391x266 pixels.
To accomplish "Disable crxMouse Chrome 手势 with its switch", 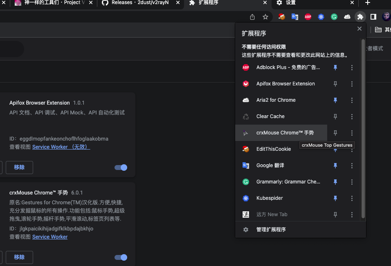I will tap(121, 257).
